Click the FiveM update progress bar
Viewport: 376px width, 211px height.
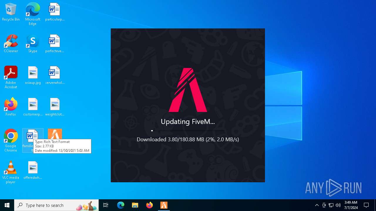[188, 130]
